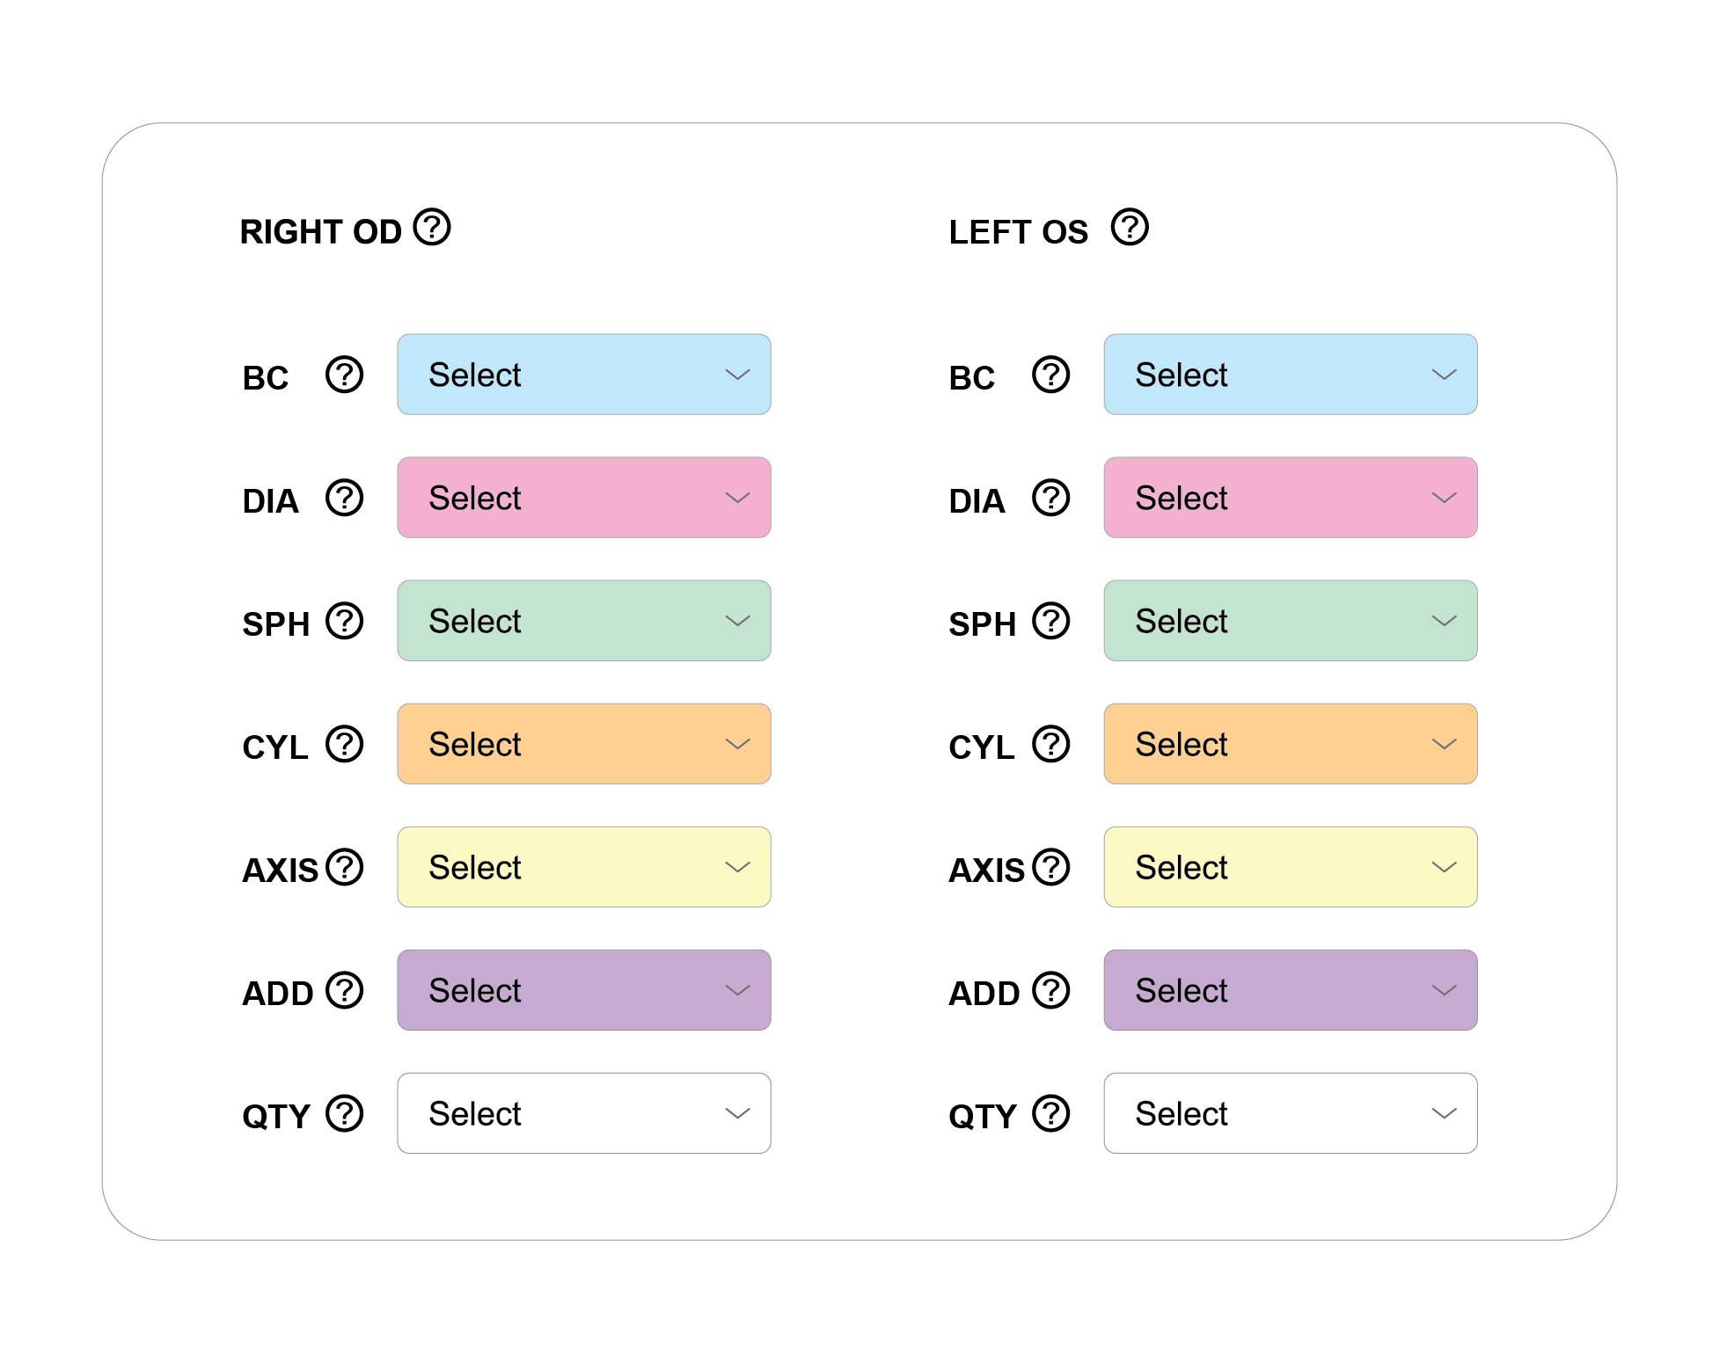Viewport: 1719px width, 1363px height.
Task: Open help for right eye BC
Action: tap(344, 375)
